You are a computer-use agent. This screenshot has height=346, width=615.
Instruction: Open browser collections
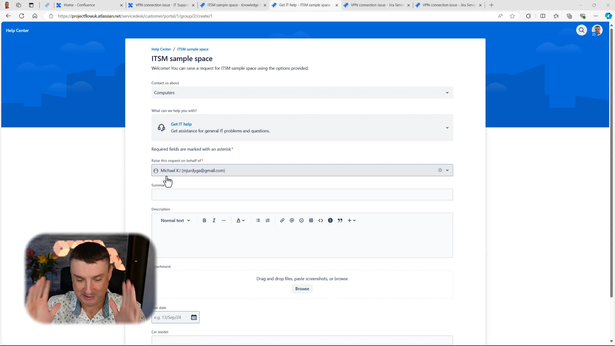click(x=569, y=16)
